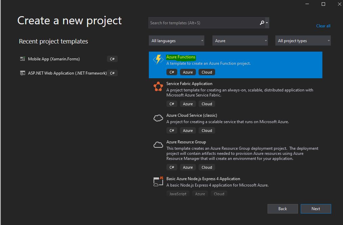Minimize the Create a new project window

(307, 4)
